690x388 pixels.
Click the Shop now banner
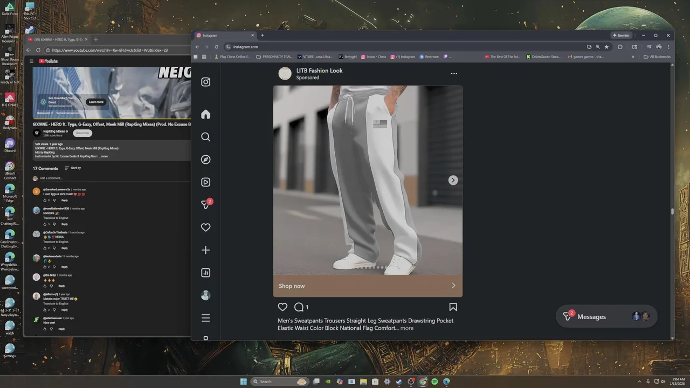tap(368, 286)
